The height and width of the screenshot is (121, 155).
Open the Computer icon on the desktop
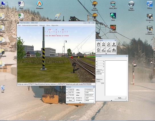tap(3, 5)
